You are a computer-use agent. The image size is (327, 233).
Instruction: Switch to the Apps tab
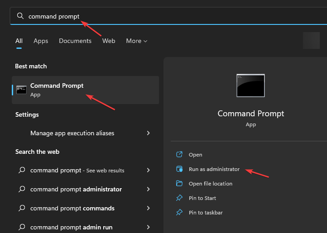coord(41,41)
